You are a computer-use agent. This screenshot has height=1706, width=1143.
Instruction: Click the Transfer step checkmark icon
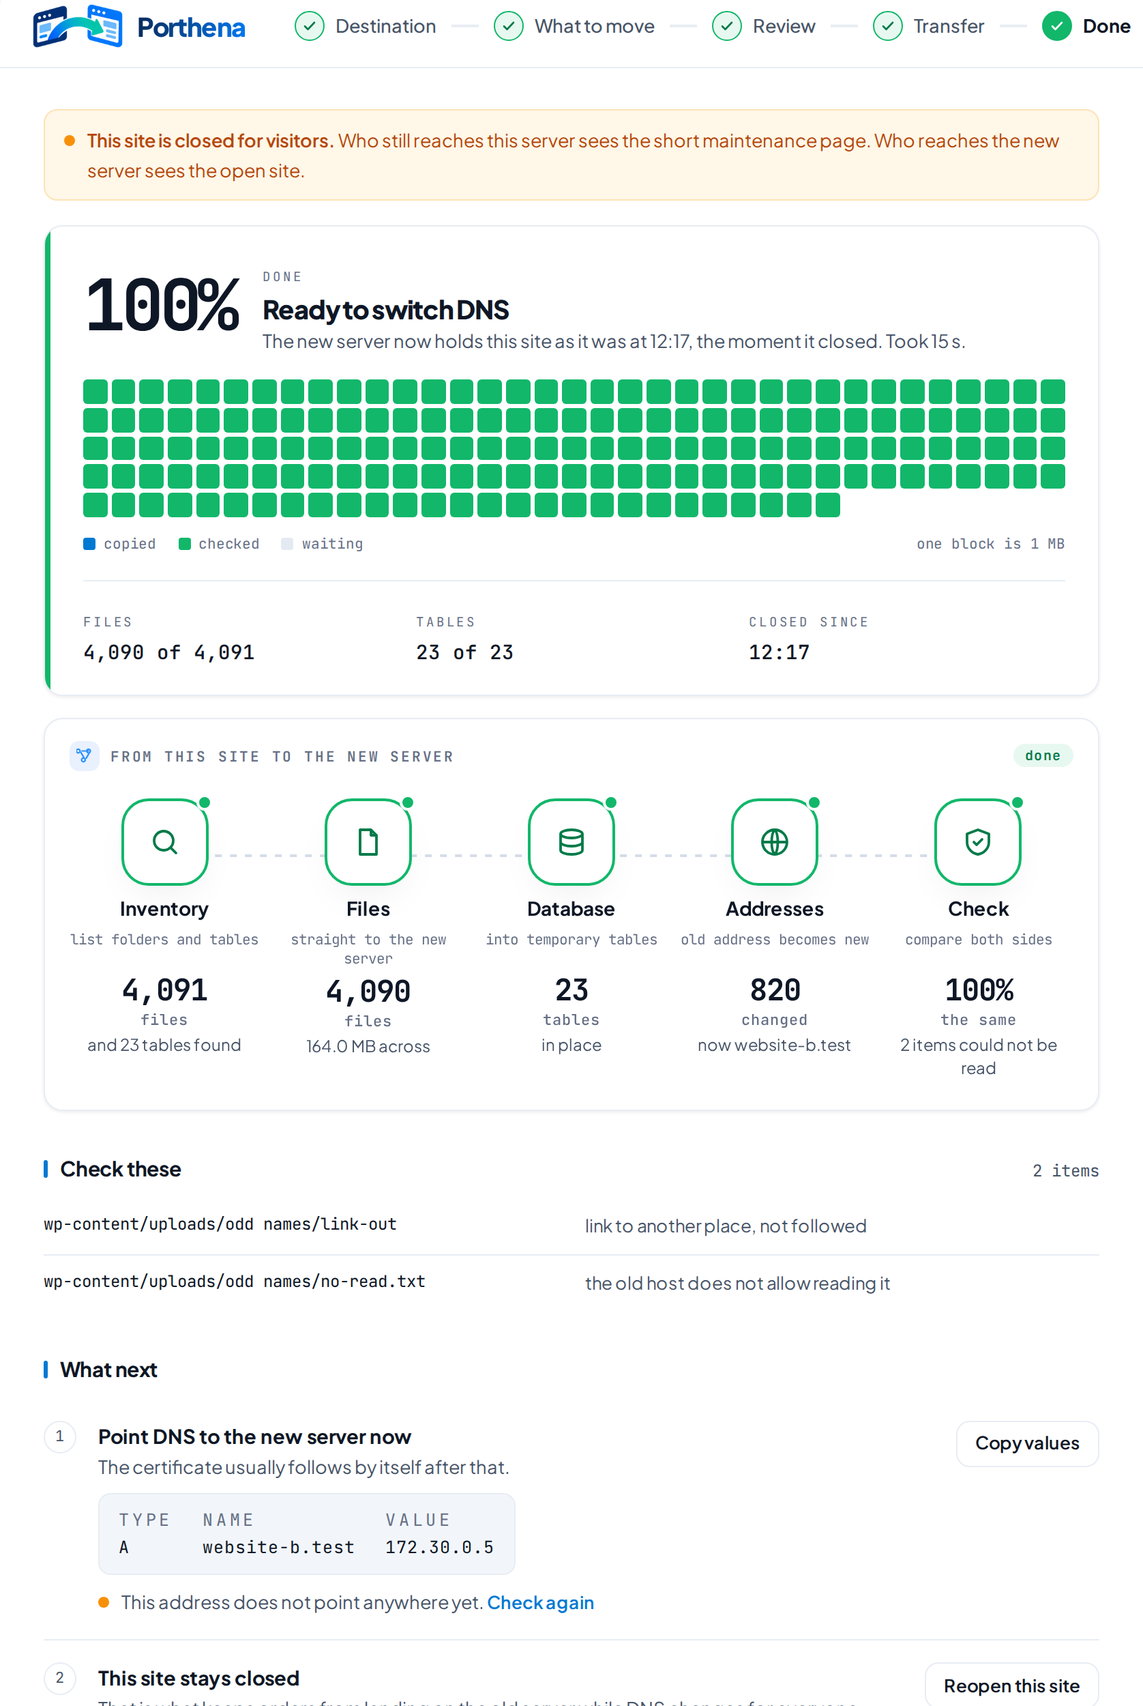(888, 26)
